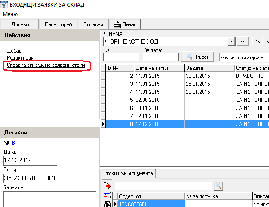Click the blue number 8 in Детайли
The height and width of the screenshot is (207, 269).
click(13, 143)
